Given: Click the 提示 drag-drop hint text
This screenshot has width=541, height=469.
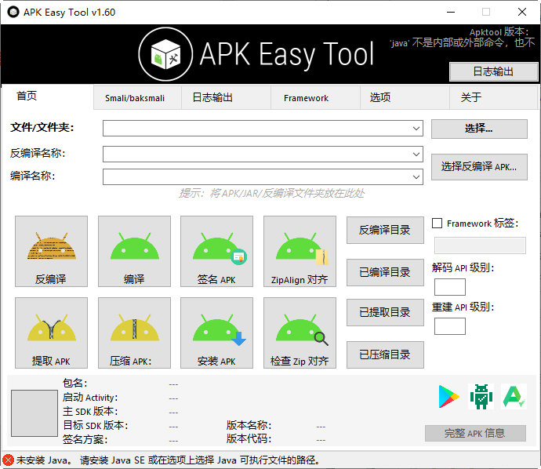Looking at the screenshot, I should [271, 193].
